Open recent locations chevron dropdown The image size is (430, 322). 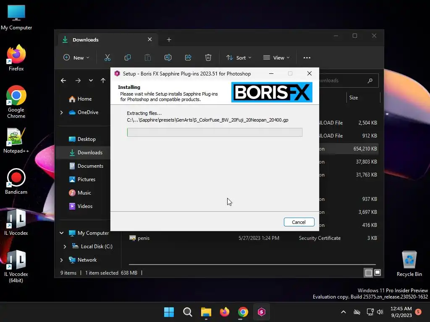point(91,80)
